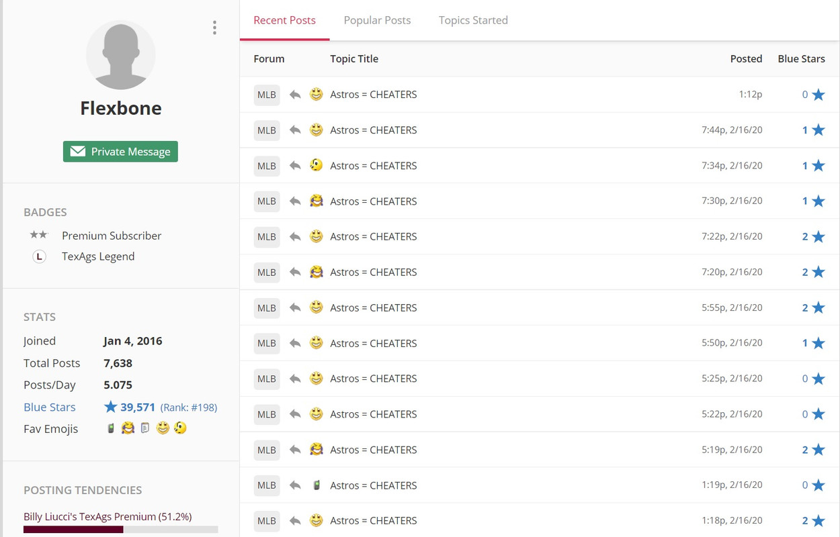Click the TexAgs Legend badge icon
The width and height of the screenshot is (840, 537).
pyautogui.click(x=39, y=256)
